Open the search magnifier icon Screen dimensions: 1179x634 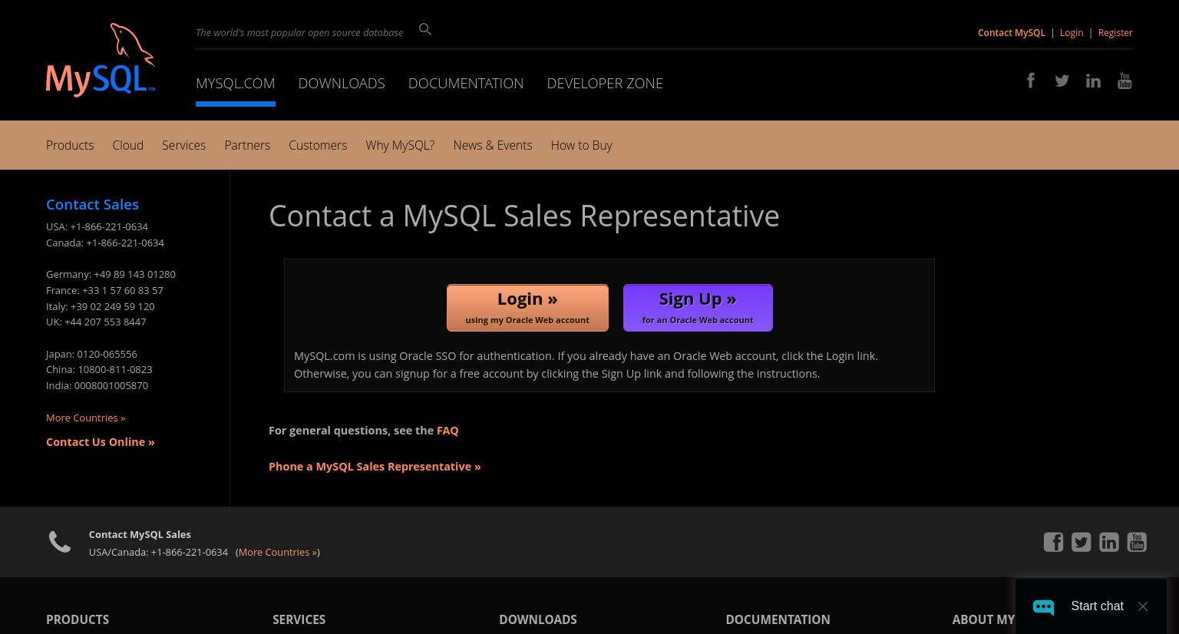(425, 29)
